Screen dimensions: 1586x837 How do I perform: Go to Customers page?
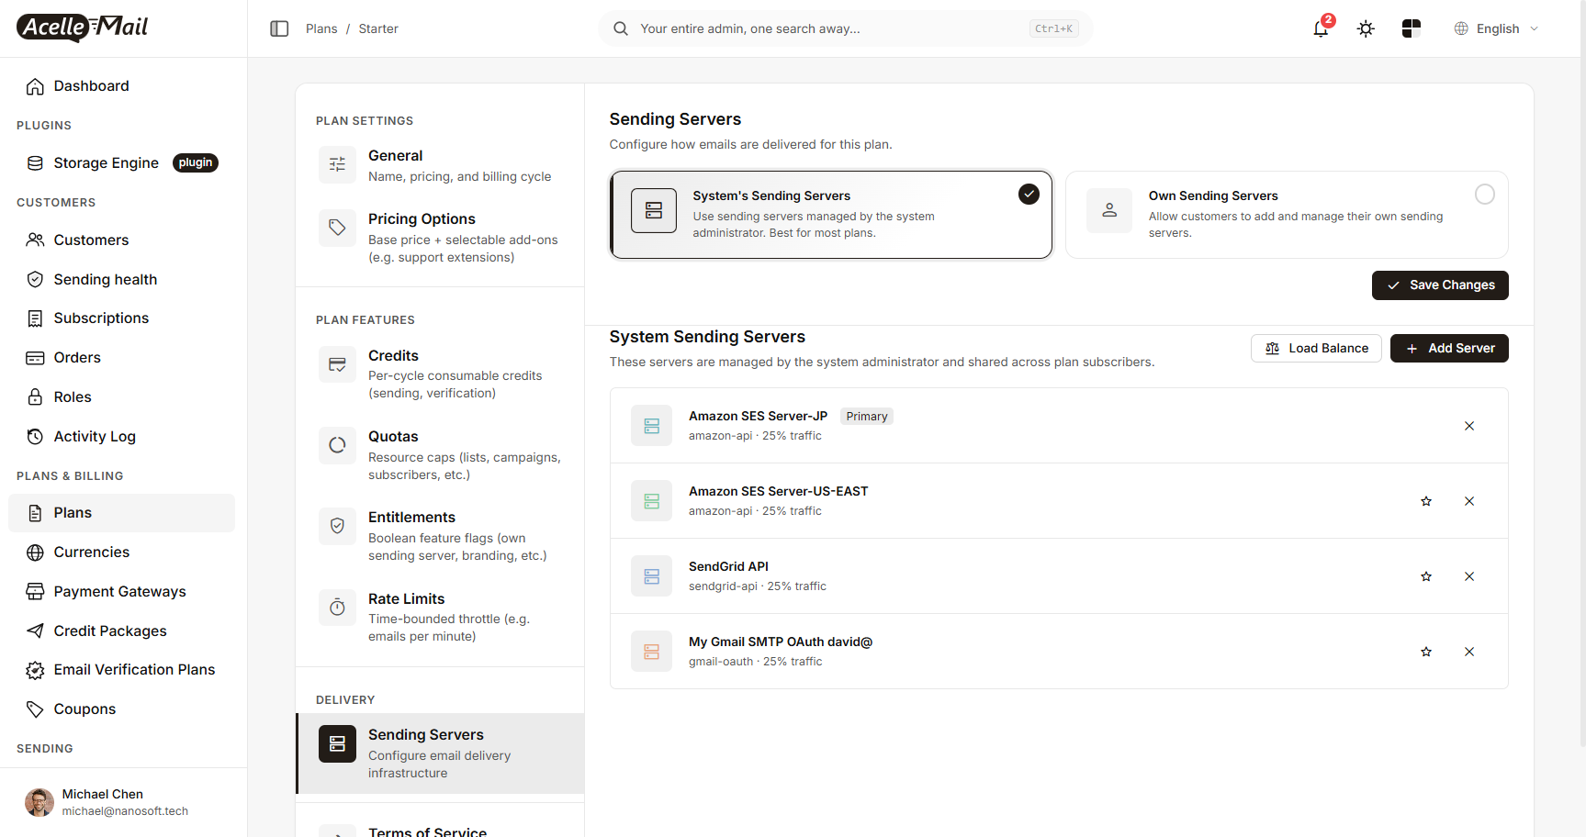pyautogui.click(x=121, y=240)
